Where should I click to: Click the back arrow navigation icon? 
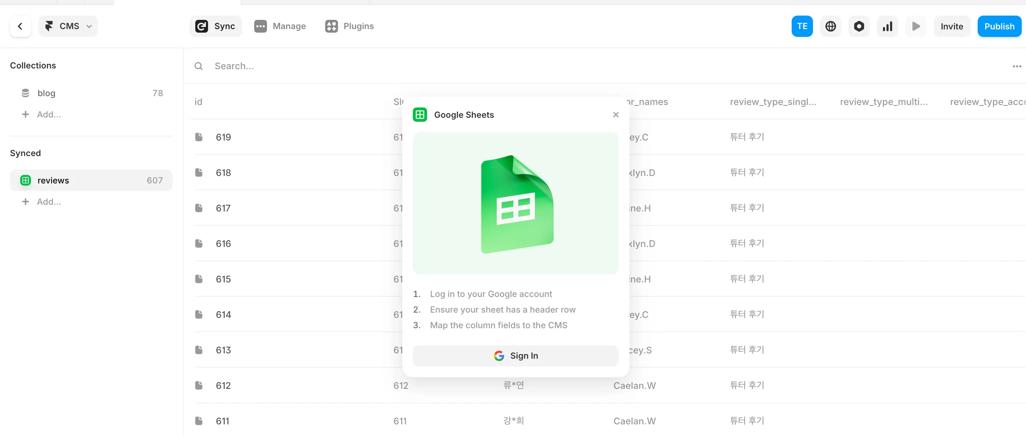20,26
